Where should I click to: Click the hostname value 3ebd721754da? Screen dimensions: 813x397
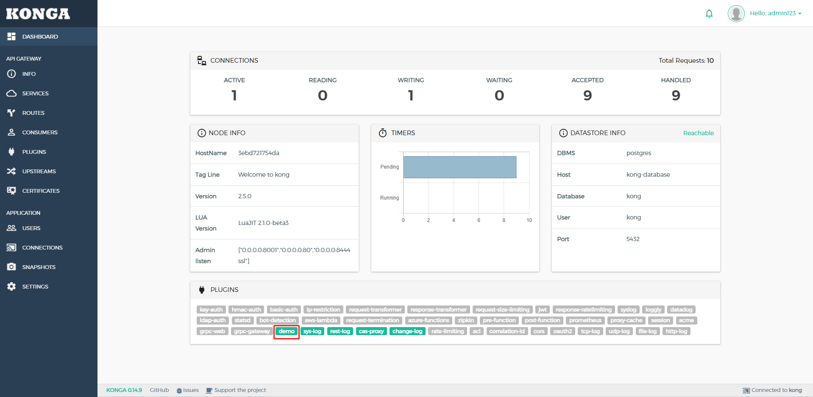259,153
